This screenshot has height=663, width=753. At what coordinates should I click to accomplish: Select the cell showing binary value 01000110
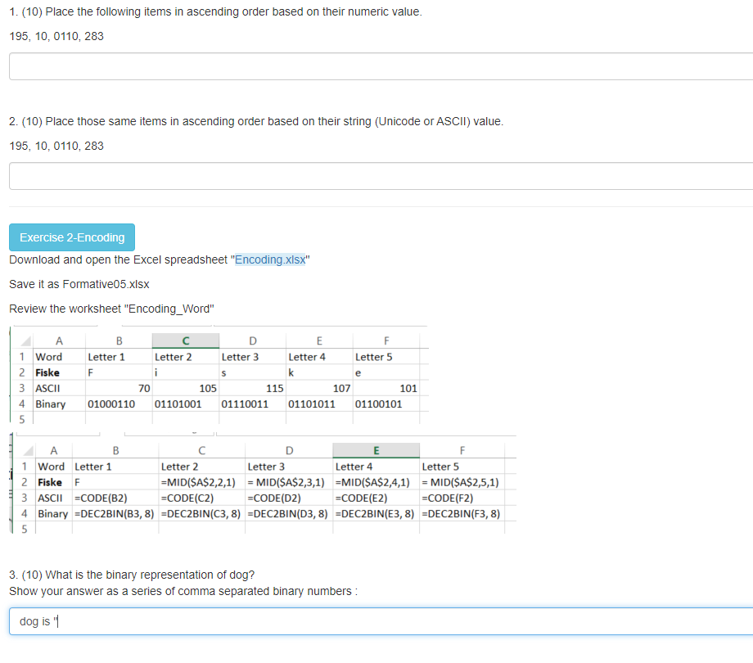click(119, 404)
